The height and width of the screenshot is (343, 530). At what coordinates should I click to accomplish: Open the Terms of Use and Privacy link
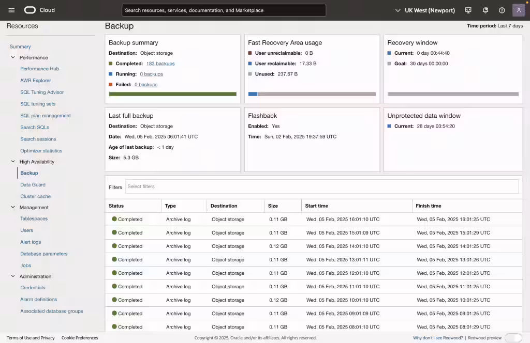[30, 337]
